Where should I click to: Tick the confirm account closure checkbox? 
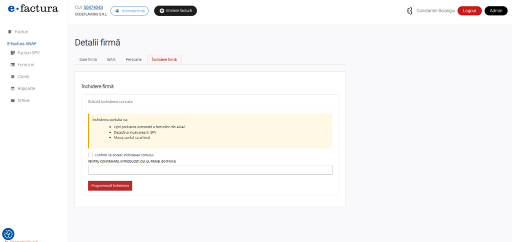[x=90, y=155]
